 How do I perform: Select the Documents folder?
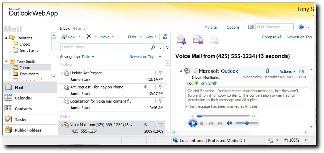[29, 74]
